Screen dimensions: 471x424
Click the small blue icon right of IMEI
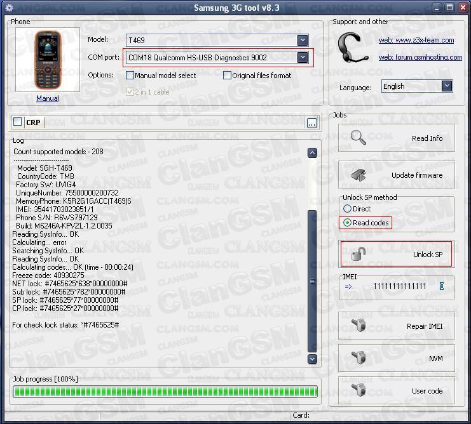(441, 286)
